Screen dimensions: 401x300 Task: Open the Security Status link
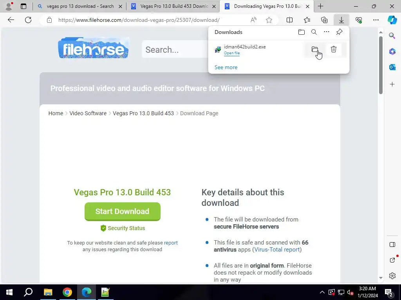point(123,228)
